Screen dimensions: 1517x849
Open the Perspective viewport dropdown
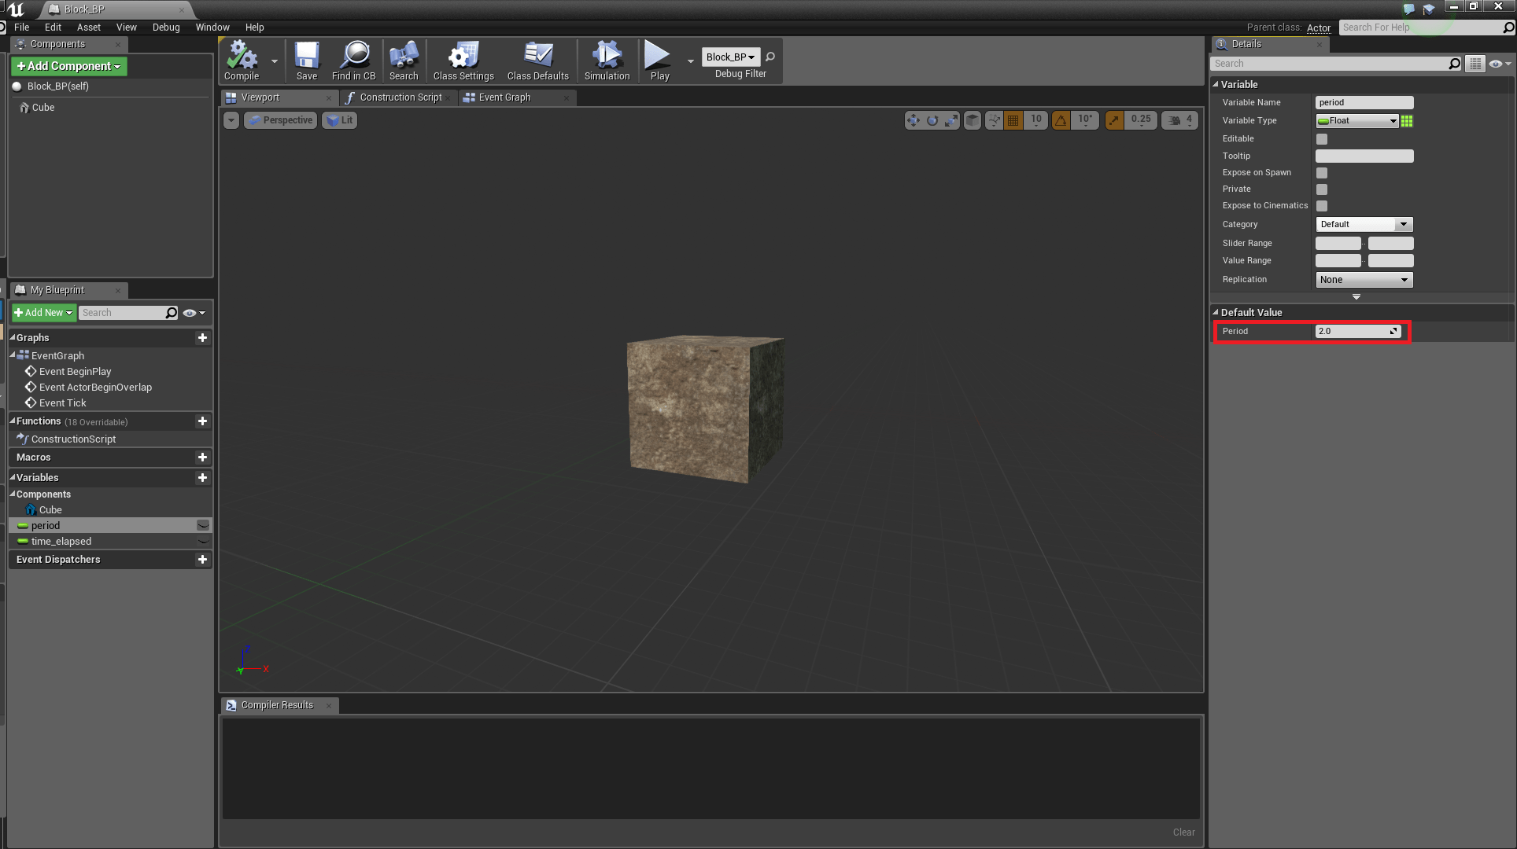coord(280,119)
